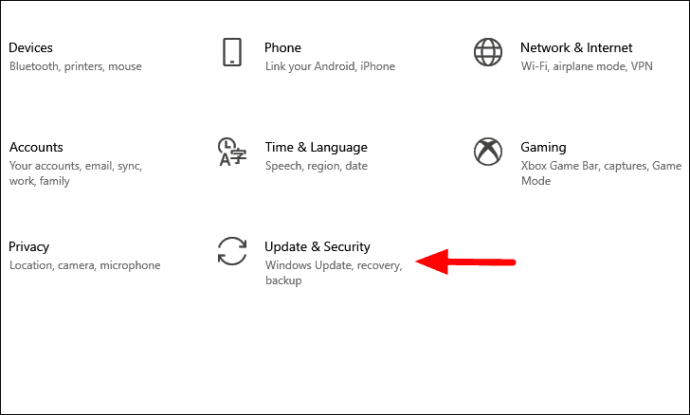Image resolution: width=690 pixels, height=415 pixels.
Task: Click the 'Link your Android, iPhone' text
Action: coord(330,66)
